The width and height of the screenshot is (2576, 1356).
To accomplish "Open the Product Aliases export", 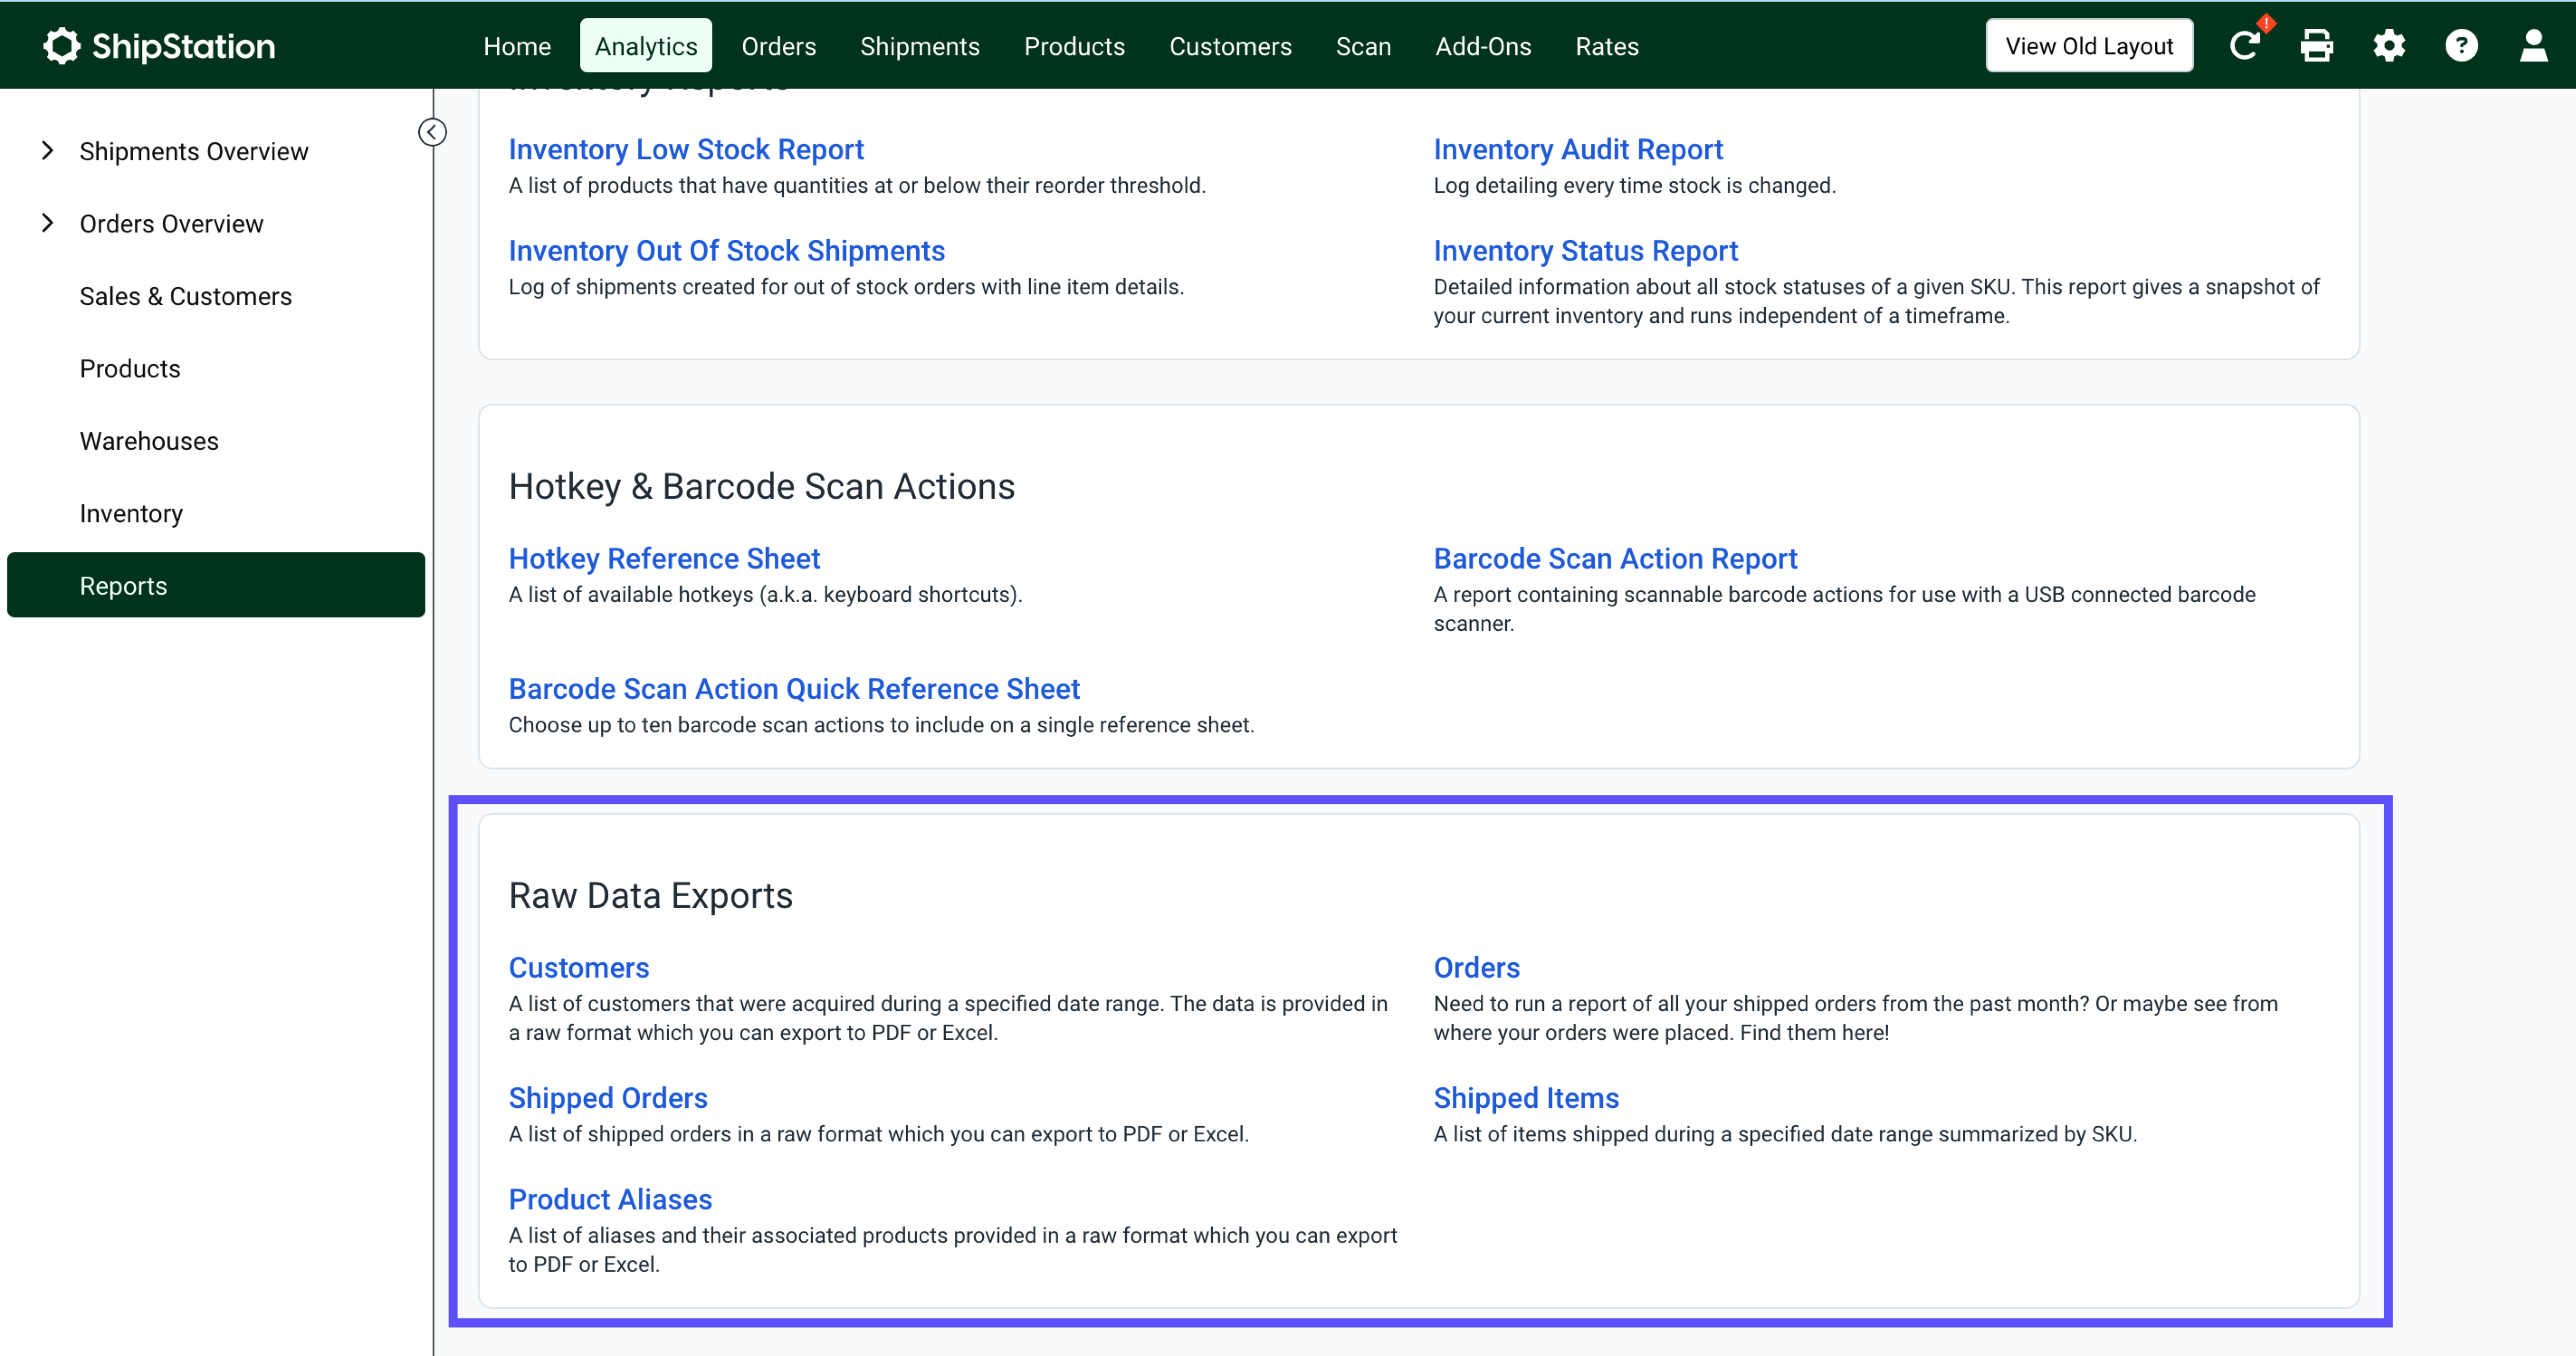I will pos(610,1199).
